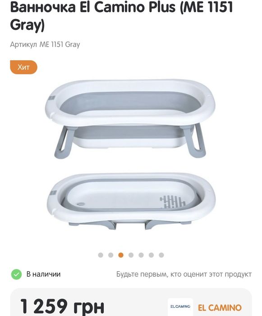The height and width of the screenshot is (316, 262).
Task: Click the Артикул ME 1151 Gray text
Action: 45,44
